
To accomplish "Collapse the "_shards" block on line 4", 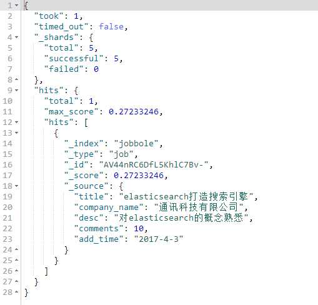I will click(16, 37).
